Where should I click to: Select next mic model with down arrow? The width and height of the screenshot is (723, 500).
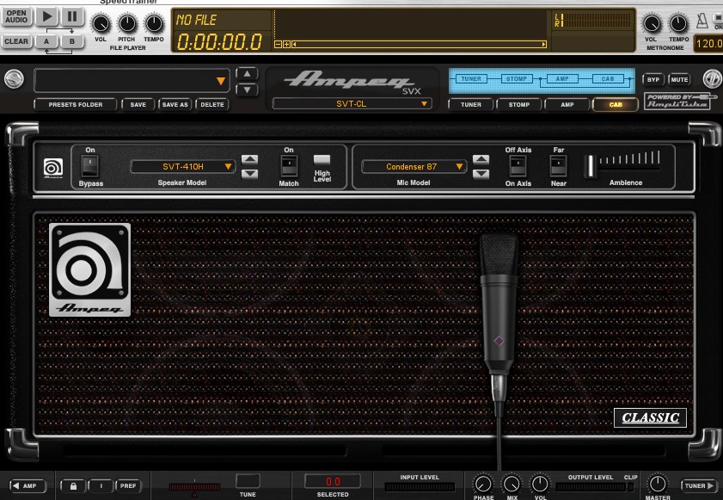pos(481,174)
